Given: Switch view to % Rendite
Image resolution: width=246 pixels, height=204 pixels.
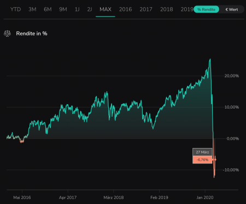Looking at the screenshot, I should pos(206,9).
